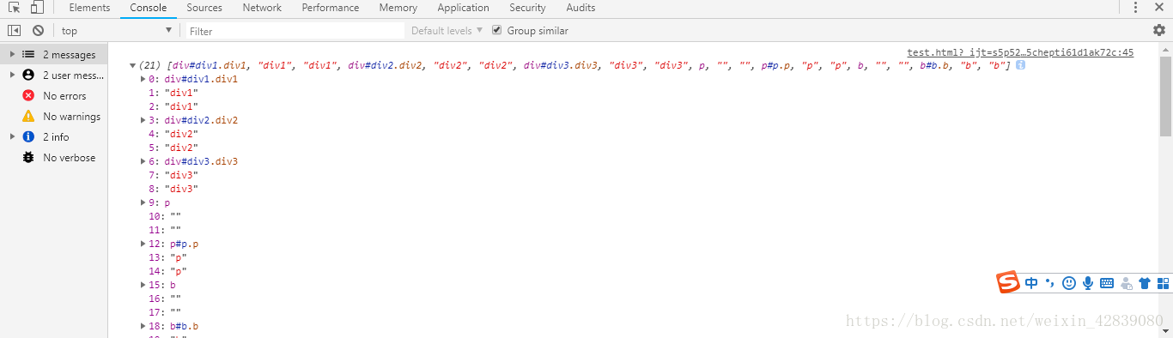Expand array item 3: div#div2.div2

[x=143, y=120]
